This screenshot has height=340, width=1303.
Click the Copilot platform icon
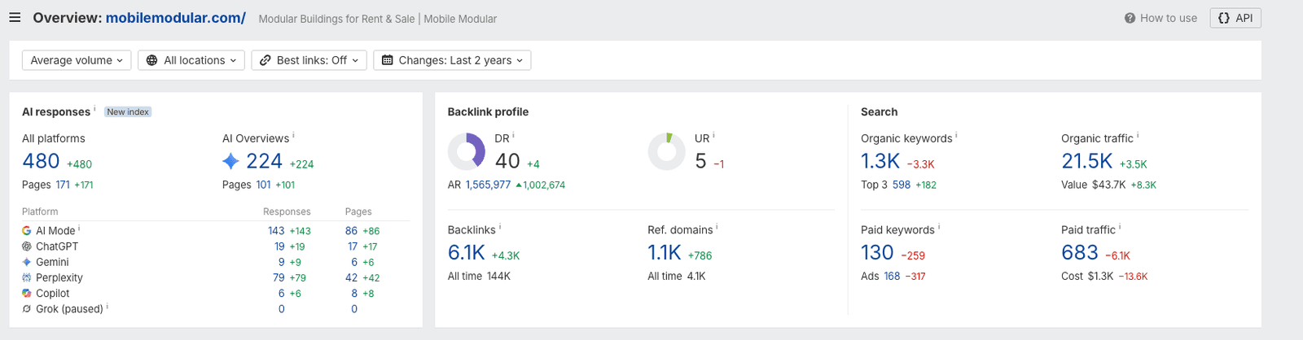(27, 293)
